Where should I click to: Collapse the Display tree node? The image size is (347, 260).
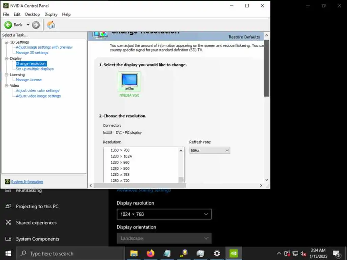(x=6, y=58)
